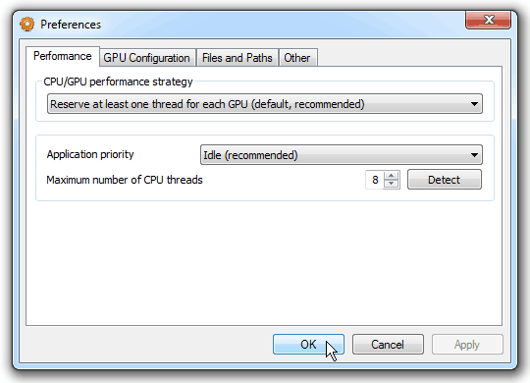Viewport: 530px width, 383px height.
Task: Select the Other tab
Action: coord(297,58)
